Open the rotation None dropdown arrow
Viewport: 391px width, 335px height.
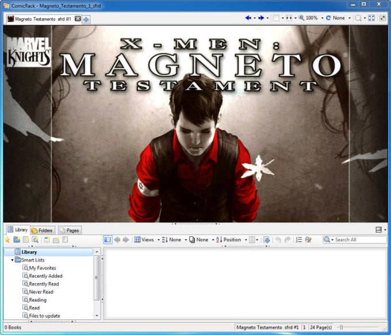350,18
